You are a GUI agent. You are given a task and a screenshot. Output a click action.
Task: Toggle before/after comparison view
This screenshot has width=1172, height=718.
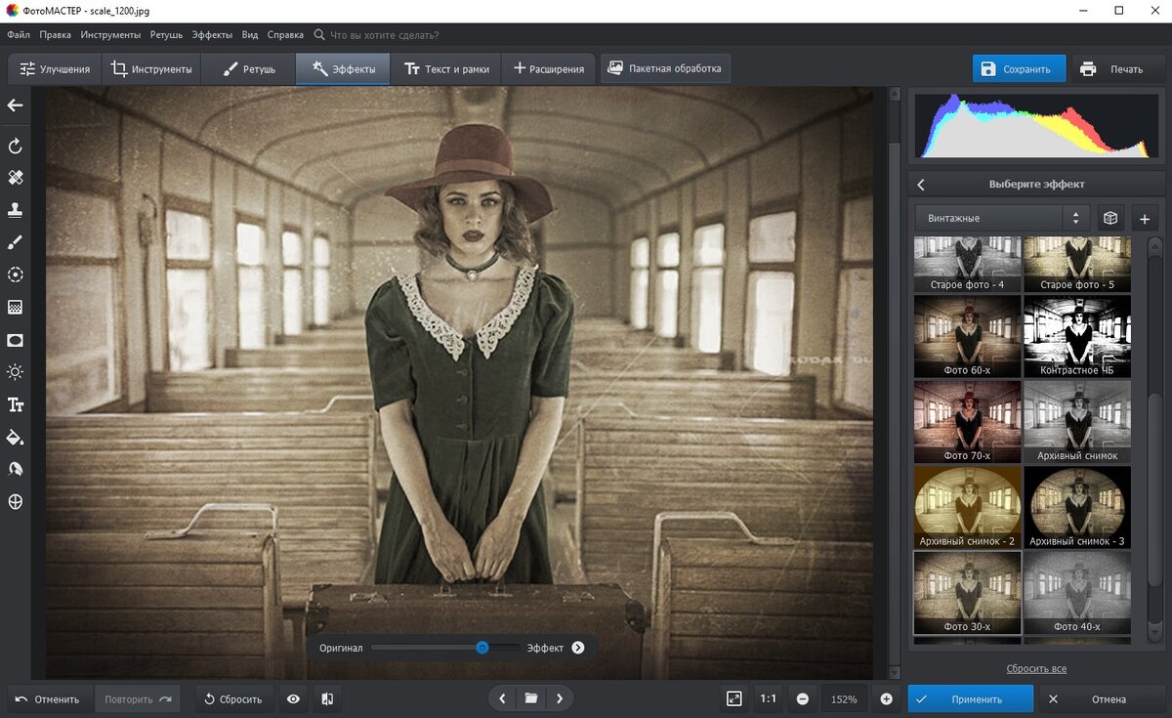pos(327,699)
